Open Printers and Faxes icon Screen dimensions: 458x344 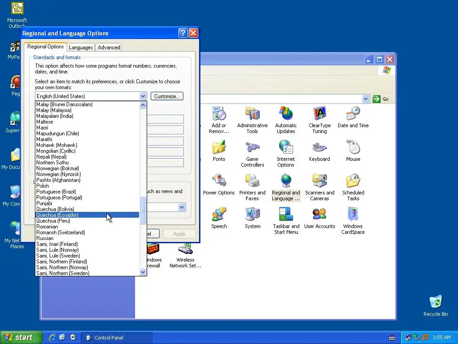point(252,181)
